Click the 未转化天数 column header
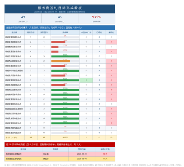184x167 pixels. 105,149
